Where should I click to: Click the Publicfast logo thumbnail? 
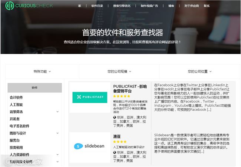90,97
